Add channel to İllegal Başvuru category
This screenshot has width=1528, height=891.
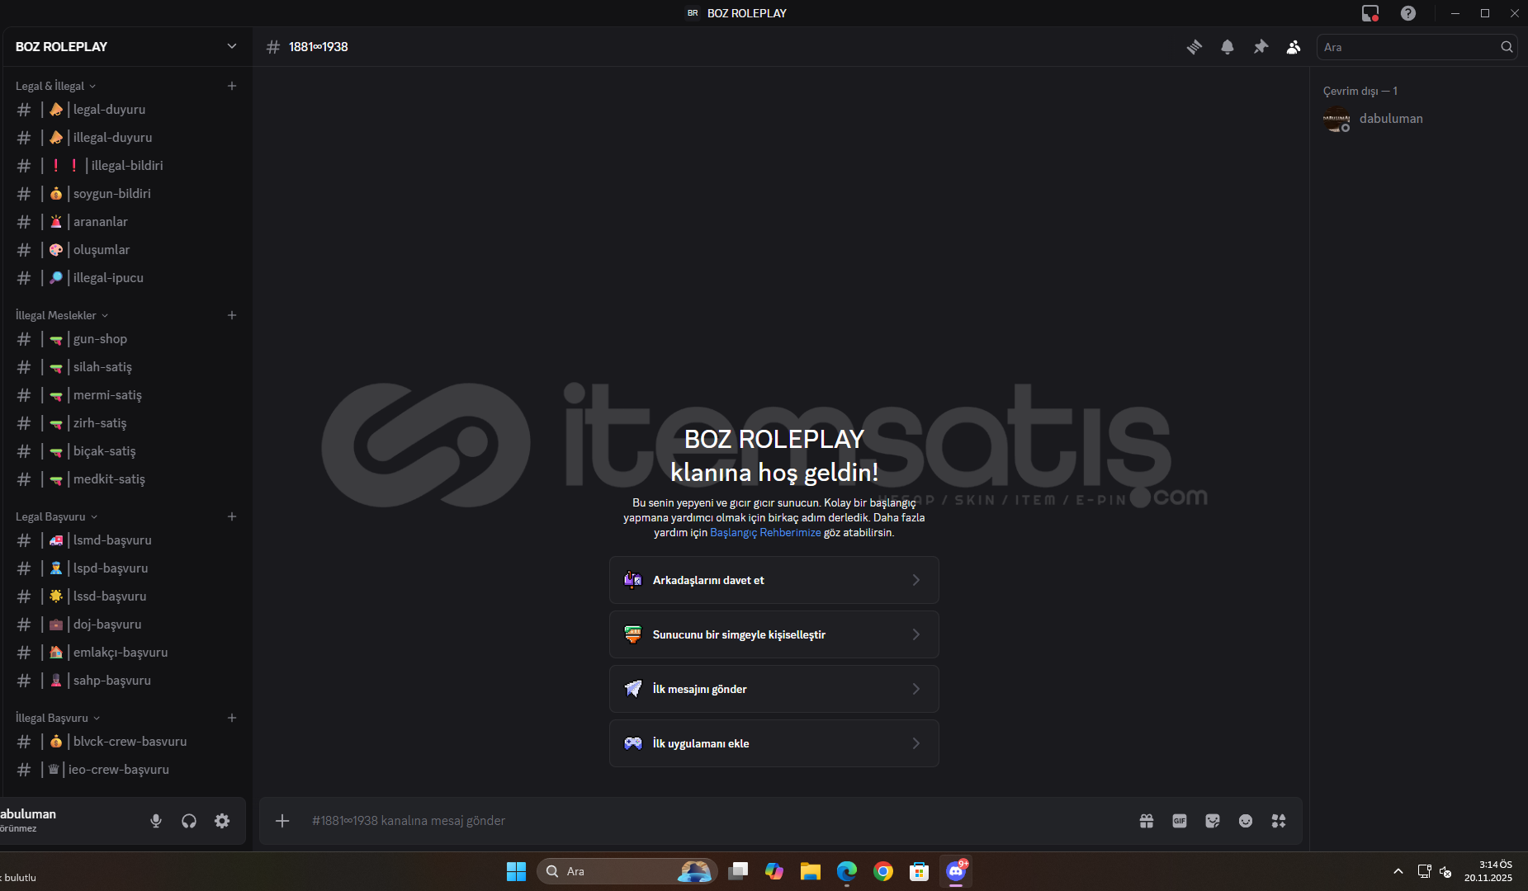(232, 718)
